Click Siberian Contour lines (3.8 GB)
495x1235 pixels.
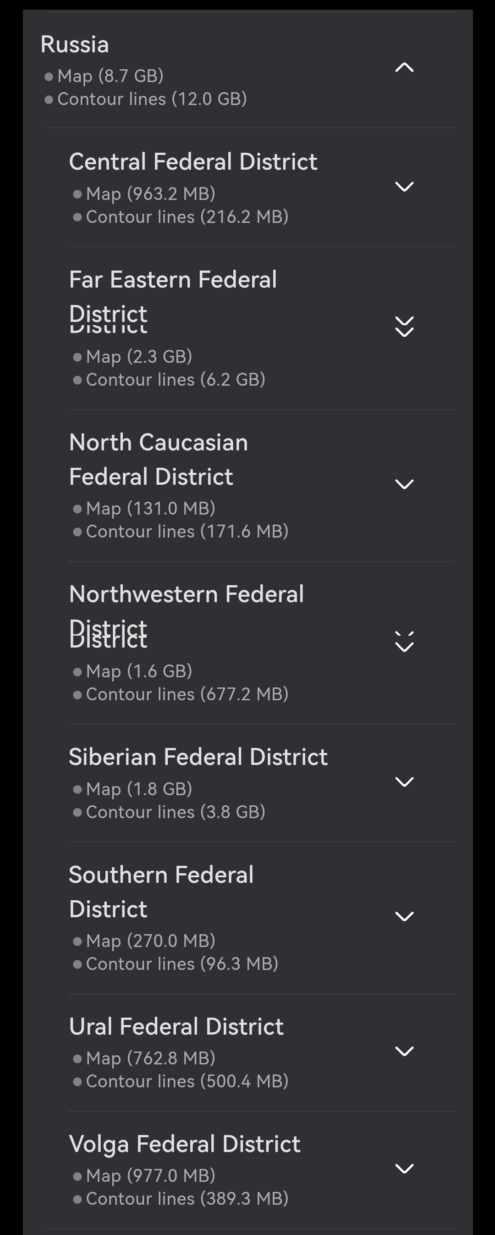pyautogui.click(x=176, y=812)
